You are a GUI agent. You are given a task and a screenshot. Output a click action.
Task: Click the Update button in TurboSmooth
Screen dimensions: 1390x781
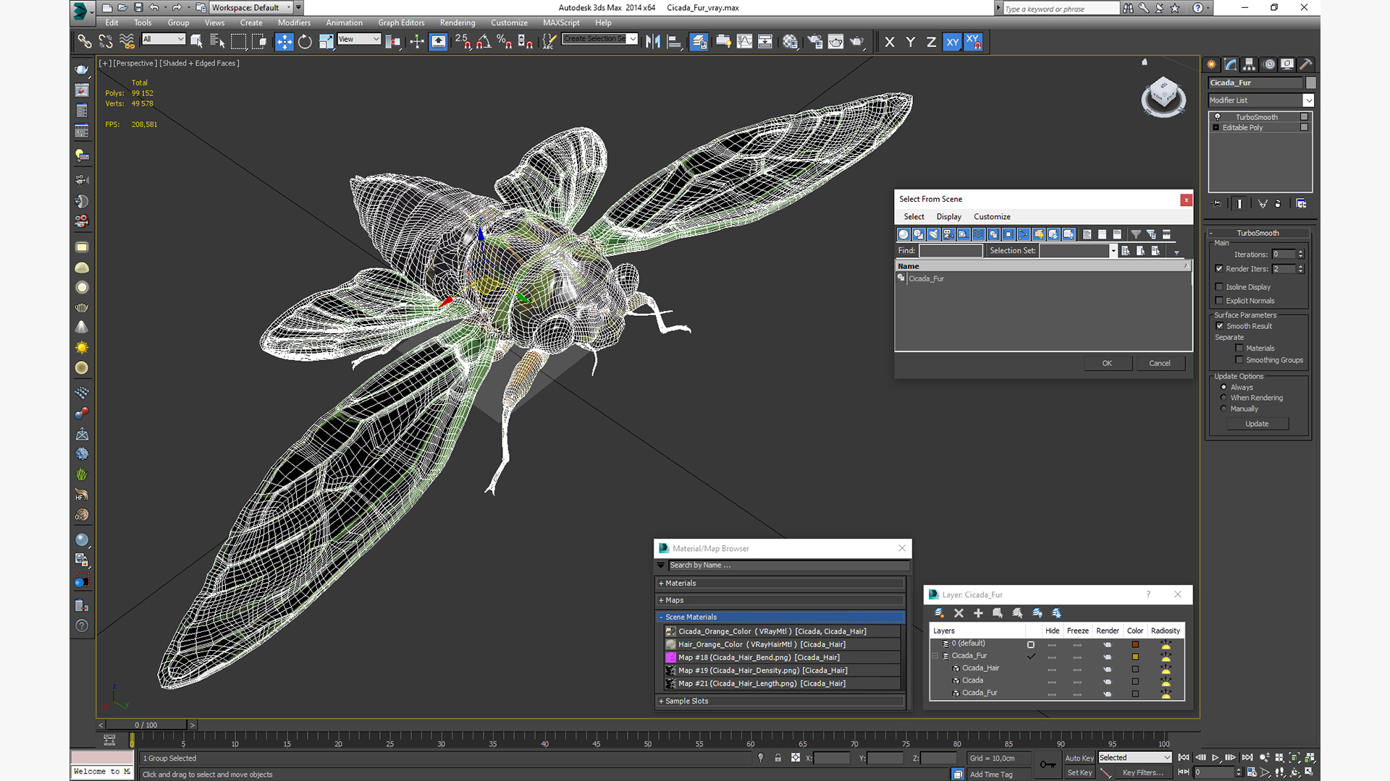pyautogui.click(x=1257, y=424)
